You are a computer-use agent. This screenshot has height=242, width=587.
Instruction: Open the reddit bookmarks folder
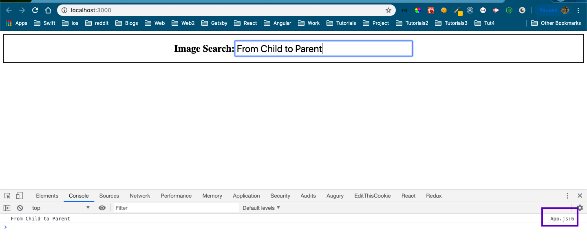(97, 23)
